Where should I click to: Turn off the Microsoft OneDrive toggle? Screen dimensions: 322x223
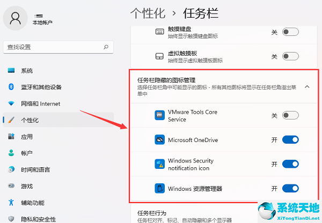(x=290, y=140)
